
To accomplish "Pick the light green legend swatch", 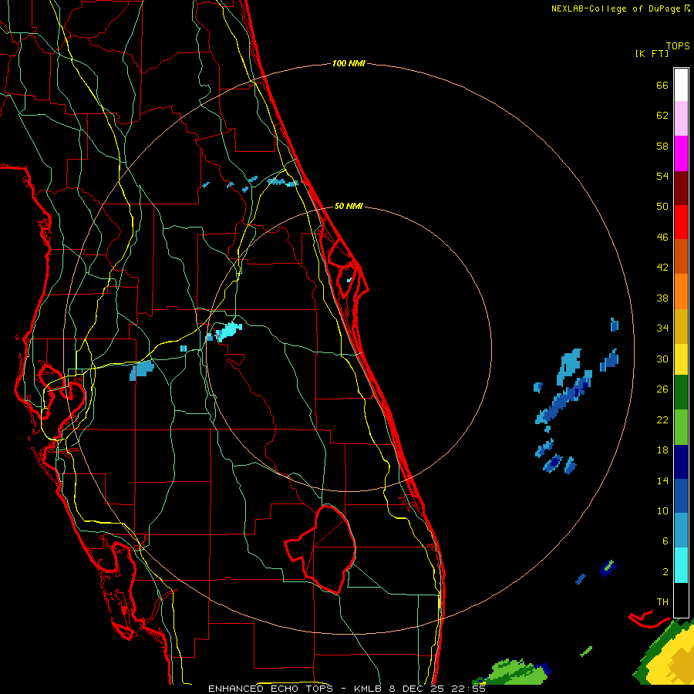I will [681, 427].
